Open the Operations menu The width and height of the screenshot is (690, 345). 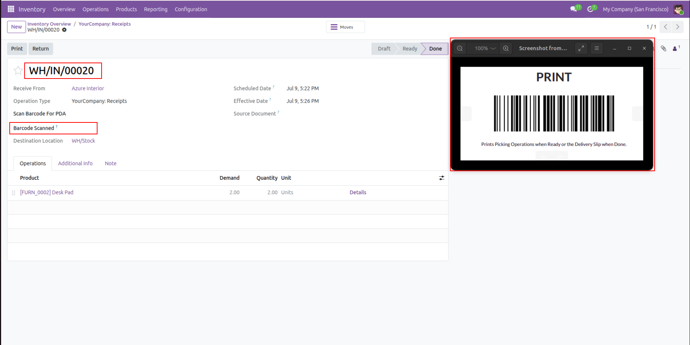click(x=96, y=9)
